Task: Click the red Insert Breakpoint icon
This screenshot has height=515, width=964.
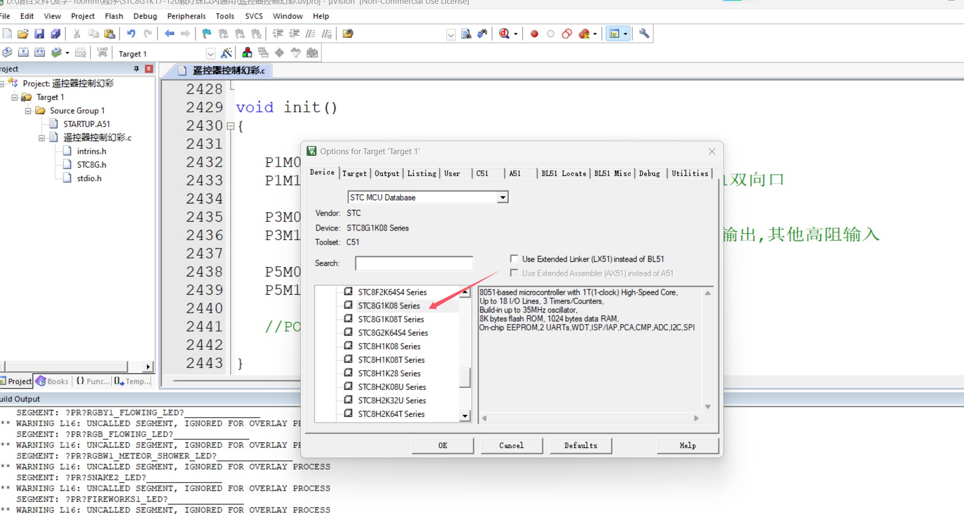Action: coord(534,34)
